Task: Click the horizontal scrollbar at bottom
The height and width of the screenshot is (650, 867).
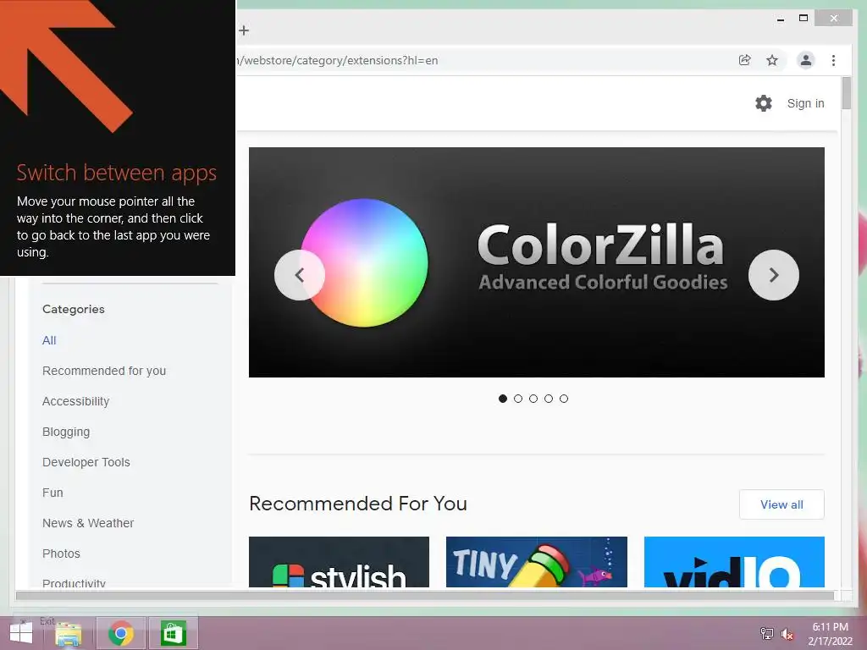Action: (x=425, y=596)
